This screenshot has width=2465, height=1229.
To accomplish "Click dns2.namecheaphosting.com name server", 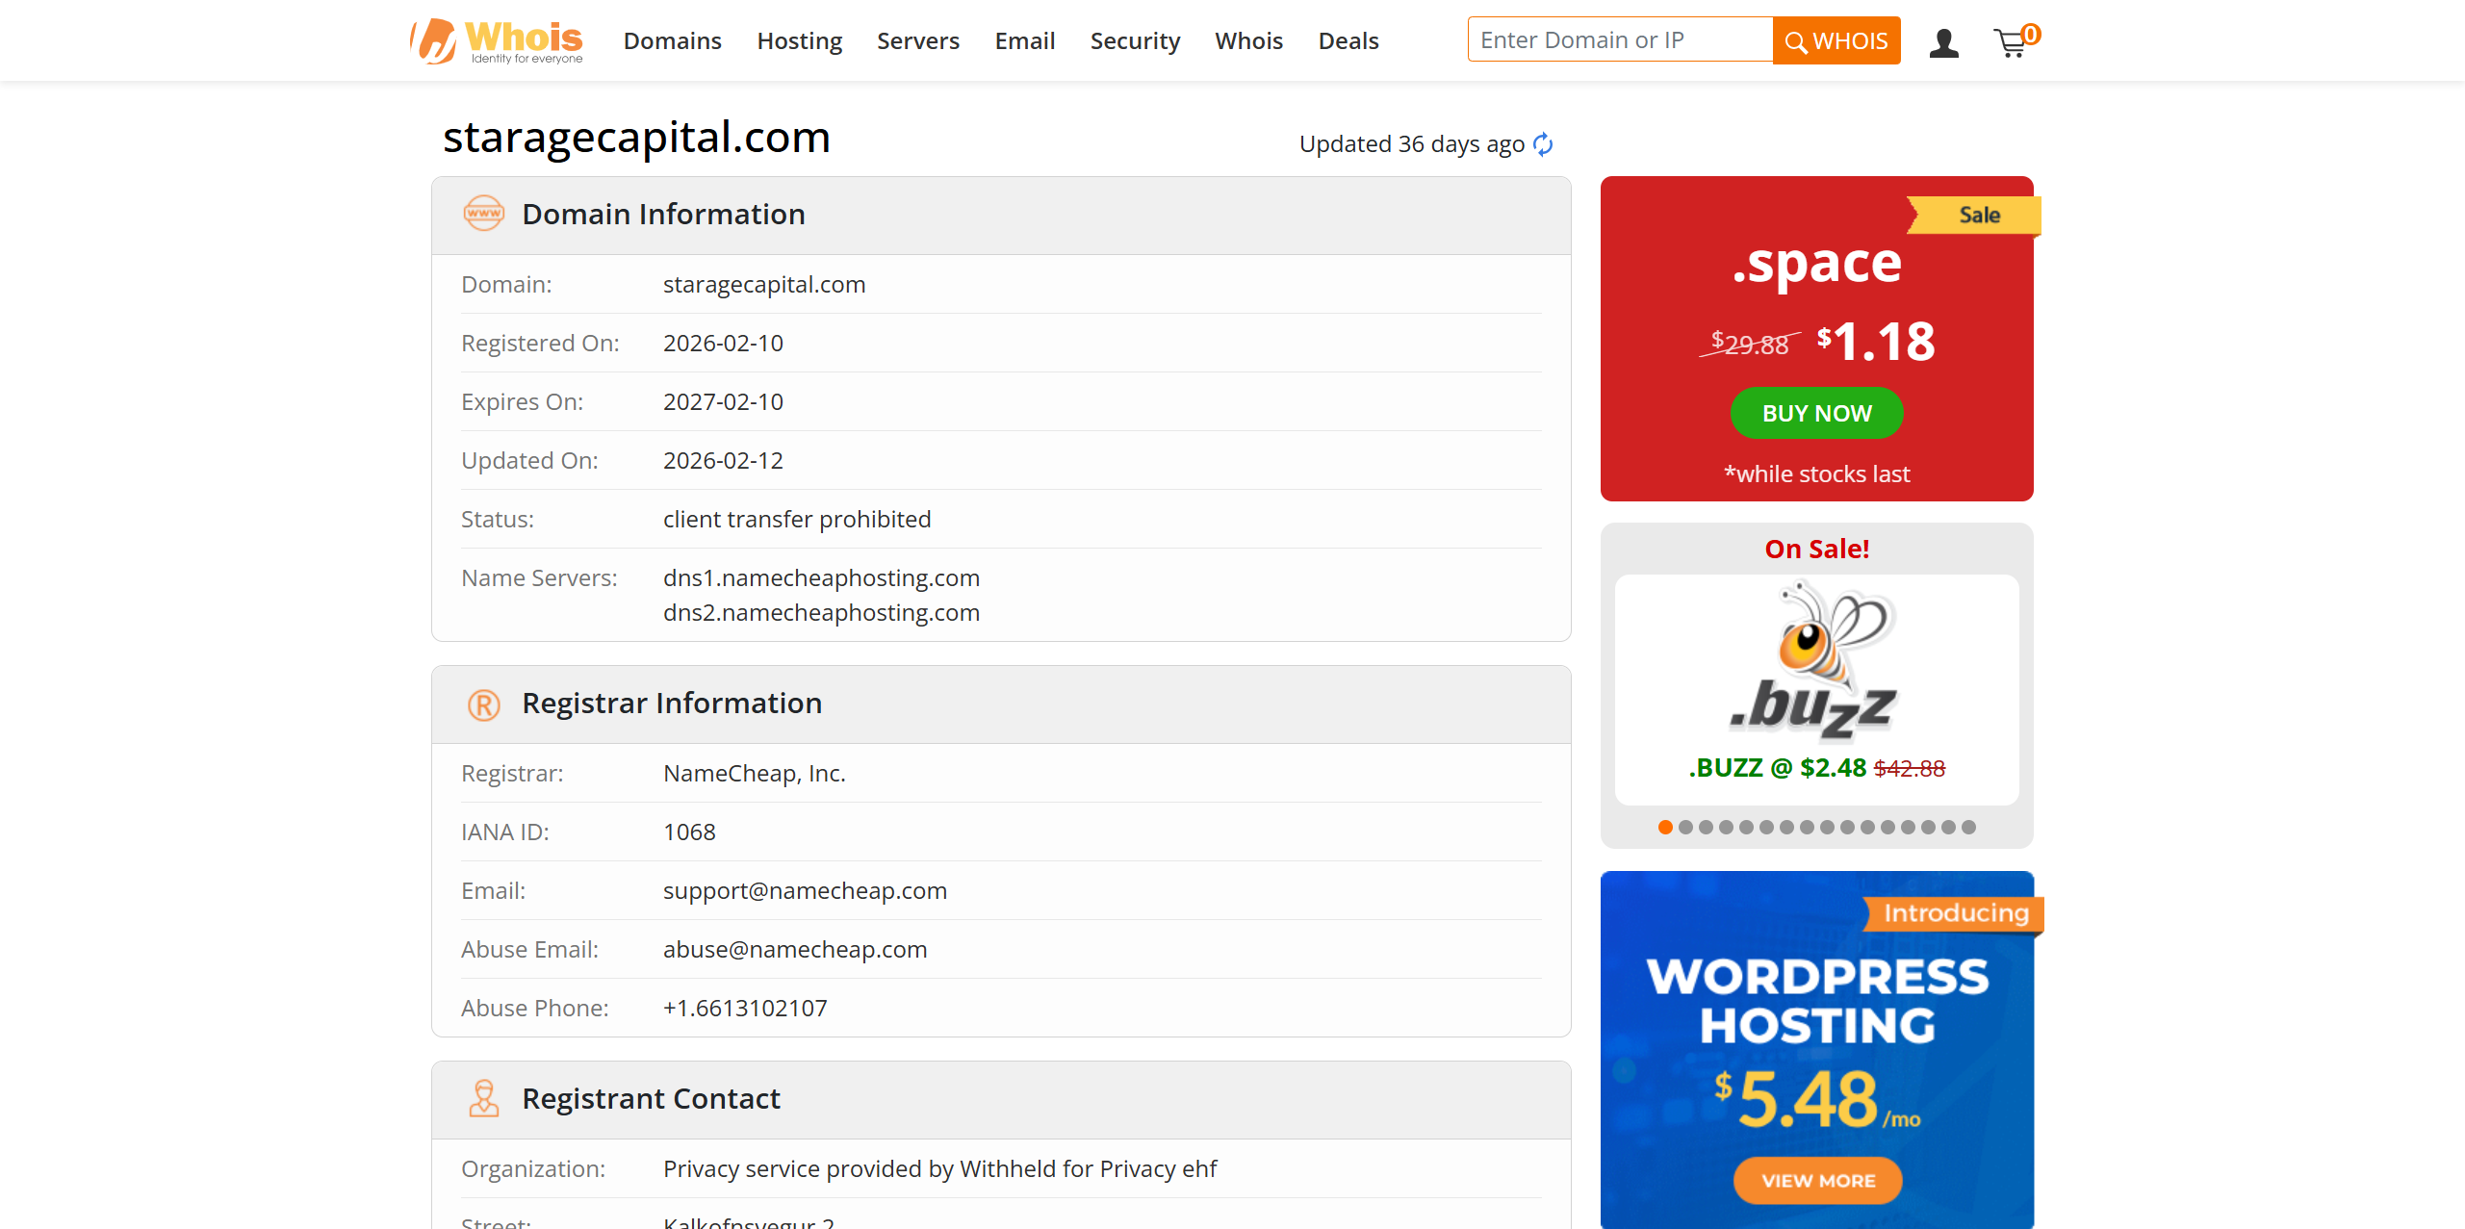I will coord(821,613).
